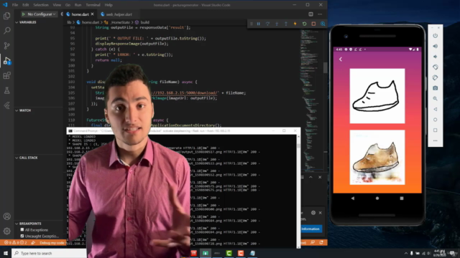460x258 pixels.
Task: Open notification gear settings
Action: 313,213
